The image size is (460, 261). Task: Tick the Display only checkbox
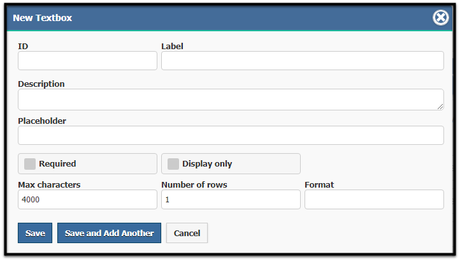point(173,164)
